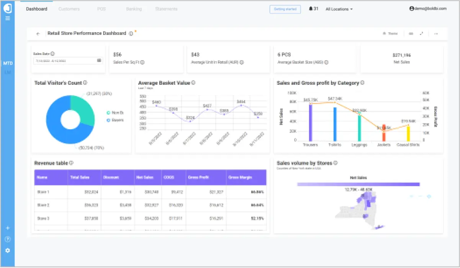Expand the sidebar hamburger menu
Image resolution: width=460 pixels, height=268 pixels.
point(8,18)
